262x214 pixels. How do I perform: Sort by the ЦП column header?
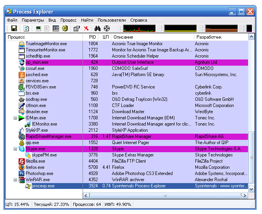[x=105, y=37]
